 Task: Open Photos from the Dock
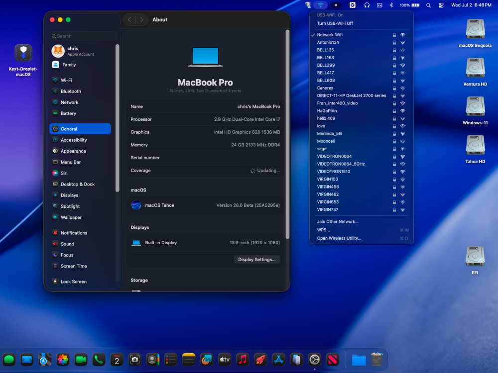(63, 360)
